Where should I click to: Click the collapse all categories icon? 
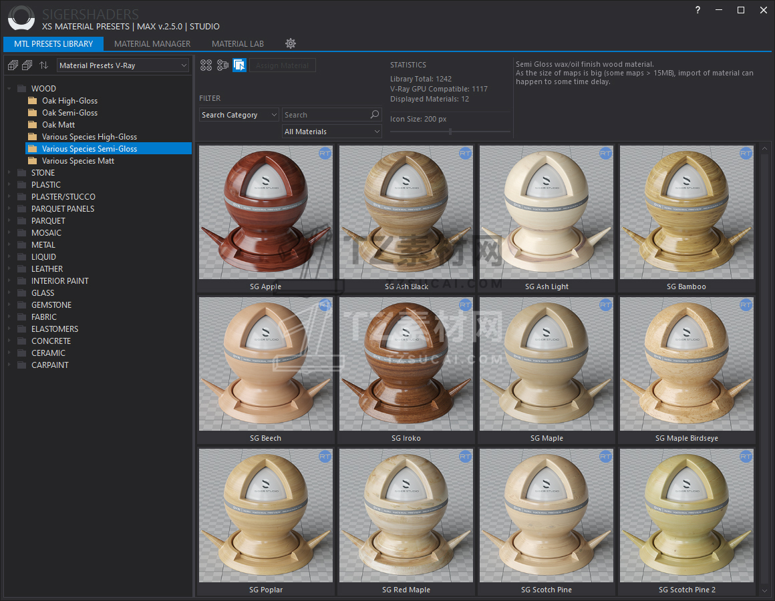27,65
